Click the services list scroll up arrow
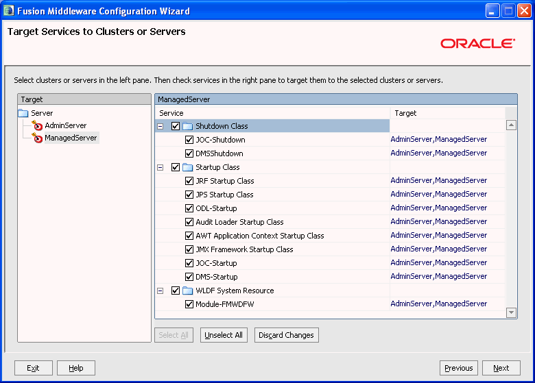Screen dimensions: 535x383 (x=511, y=125)
